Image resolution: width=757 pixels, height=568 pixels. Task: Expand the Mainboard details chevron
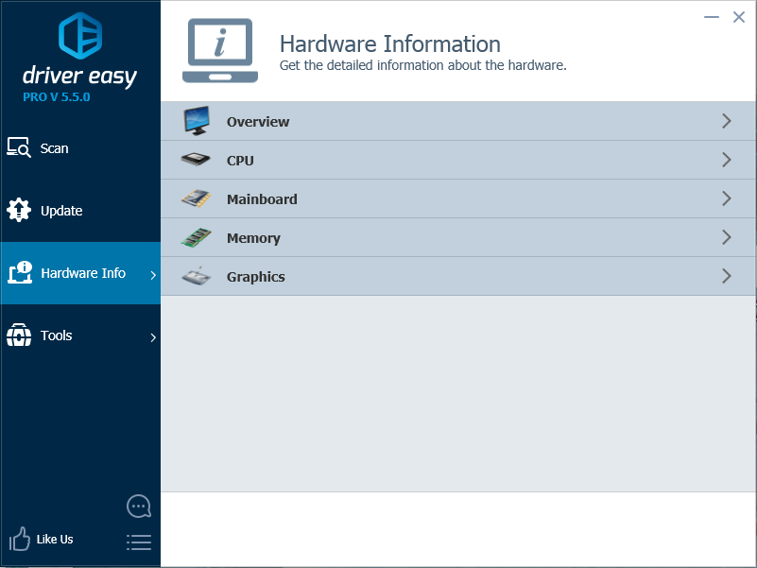pyautogui.click(x=727, y=198)
